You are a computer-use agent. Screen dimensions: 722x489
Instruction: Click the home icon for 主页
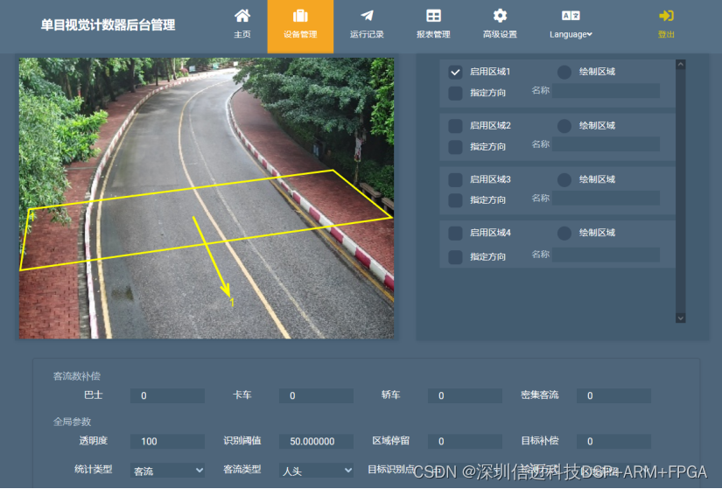242,16
